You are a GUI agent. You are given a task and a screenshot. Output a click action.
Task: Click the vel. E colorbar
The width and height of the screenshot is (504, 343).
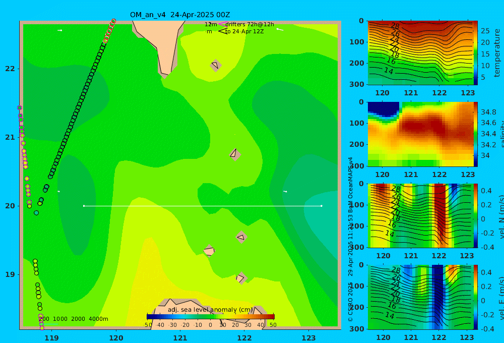pyautogui.click(x=475, y=297)
